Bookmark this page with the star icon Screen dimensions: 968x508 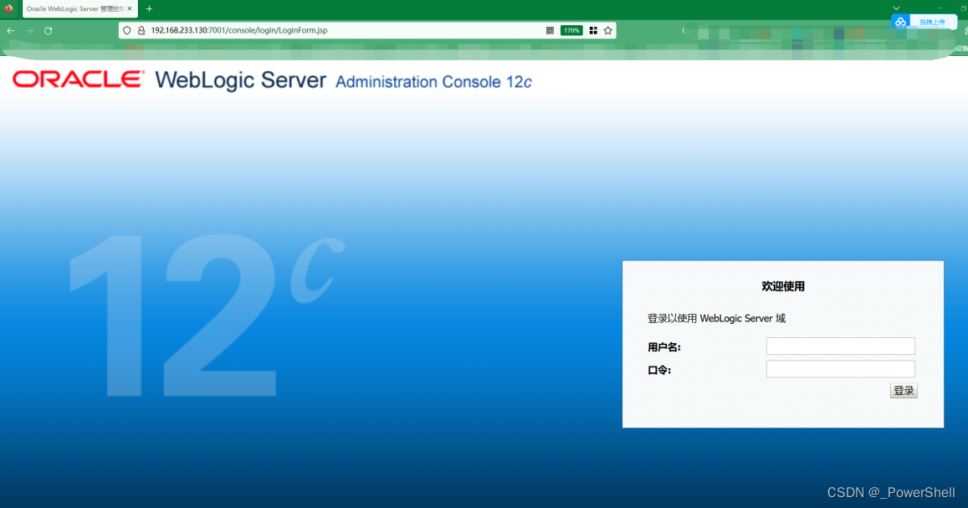point(608,30)
